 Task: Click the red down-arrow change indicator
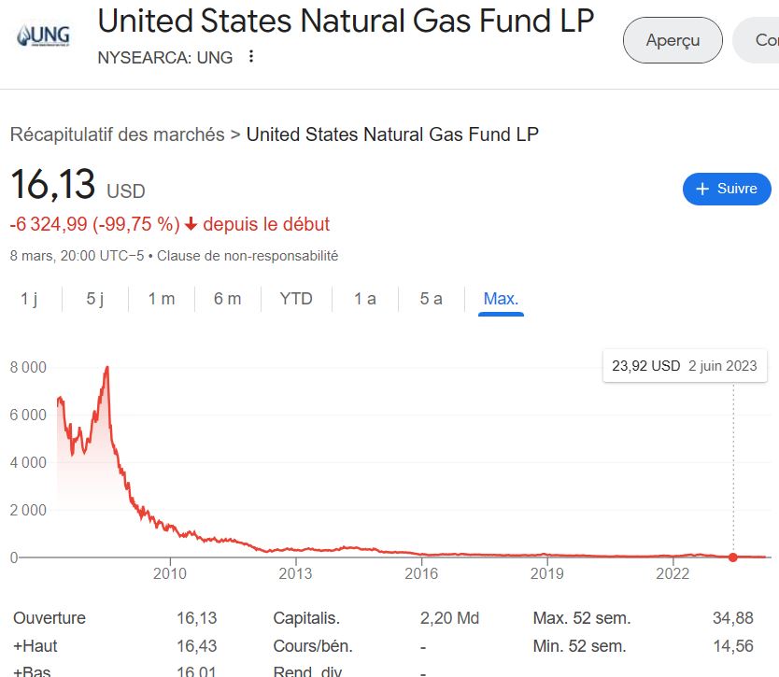pos(191,224)
